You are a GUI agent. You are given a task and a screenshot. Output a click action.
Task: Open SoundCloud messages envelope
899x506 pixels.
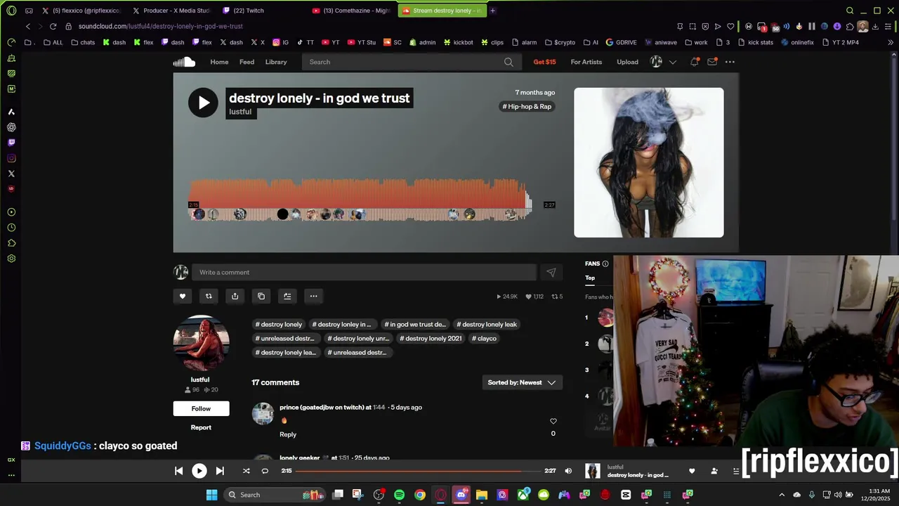pyautogui.click(x=712, y=62)
